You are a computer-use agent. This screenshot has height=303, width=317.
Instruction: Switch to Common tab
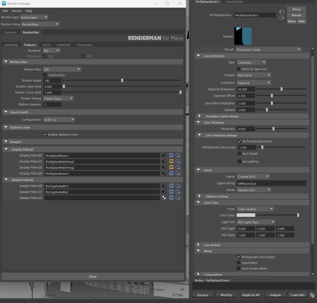tap(10, 32)
